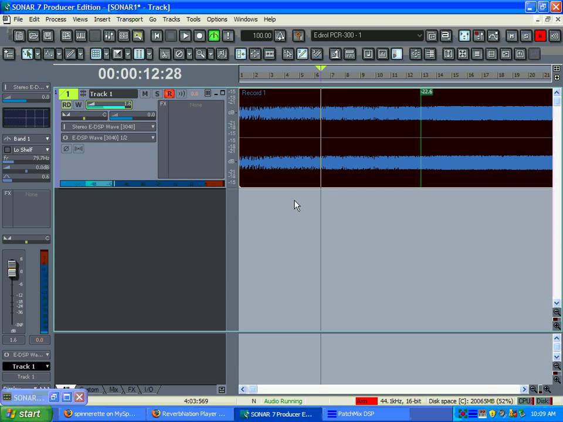Image resolution: width=563 pixels, height=422 pixels.
Task: Start recording with the Record button
Action: (199, 36)
